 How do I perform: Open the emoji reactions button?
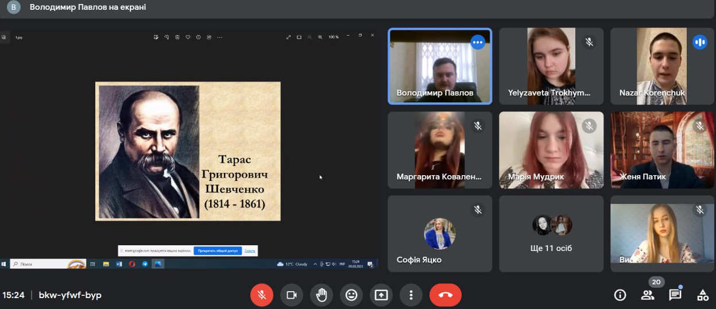coord(351,295)
